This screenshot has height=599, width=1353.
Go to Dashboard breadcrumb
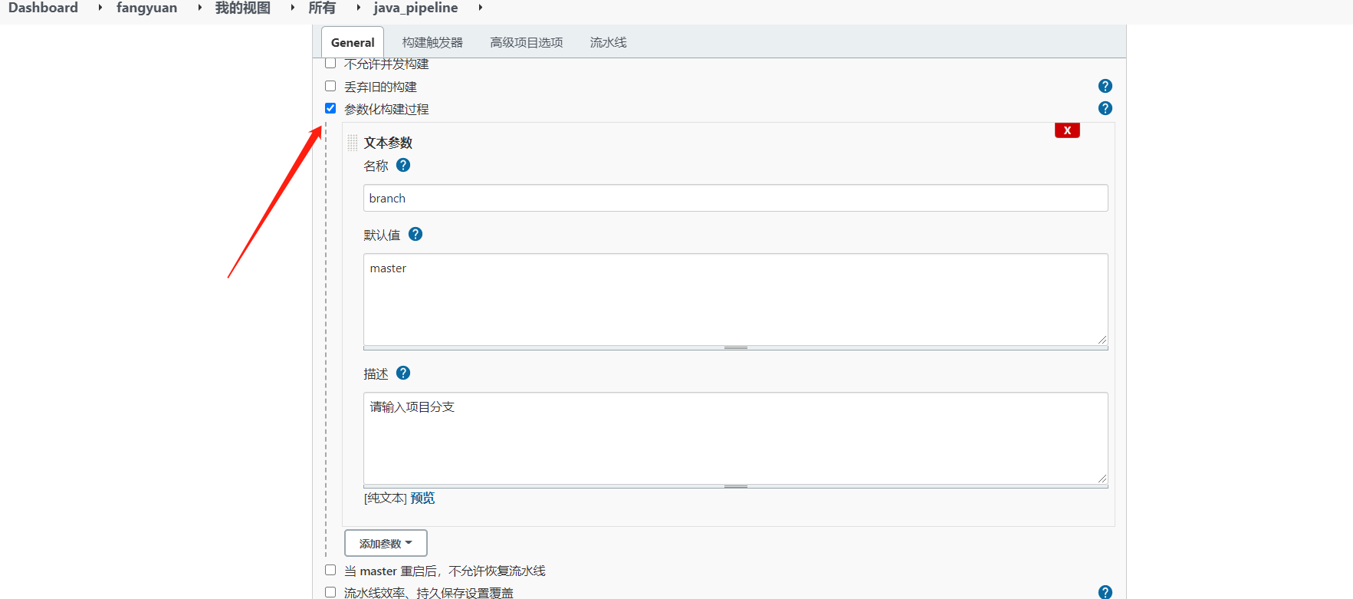click(x=43, y=8)
